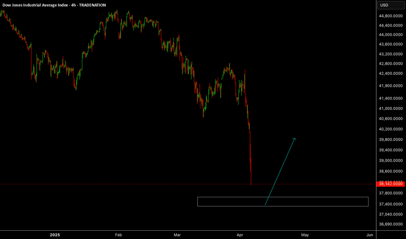406x239 pixels.
Task: Click the 44,000.0000 price axis label
Action: click(391, 35)
